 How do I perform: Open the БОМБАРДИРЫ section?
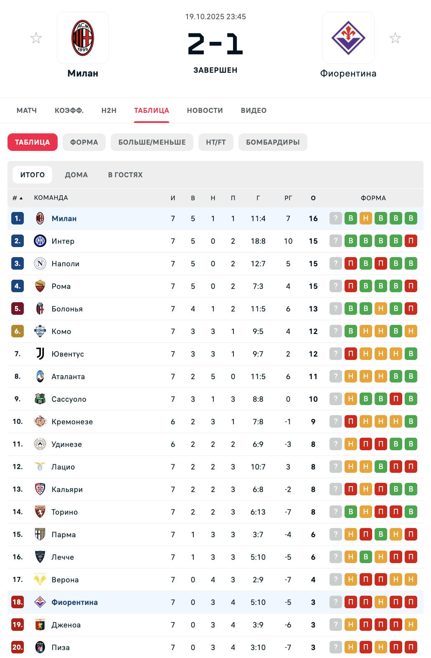pyautogui.click(x=273, y=142)
